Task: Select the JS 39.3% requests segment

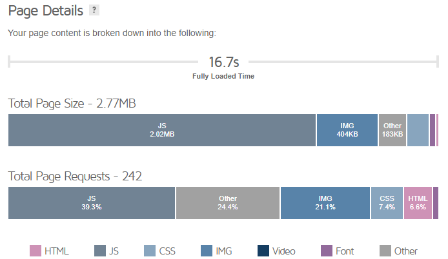Action: tap(92, 203)
